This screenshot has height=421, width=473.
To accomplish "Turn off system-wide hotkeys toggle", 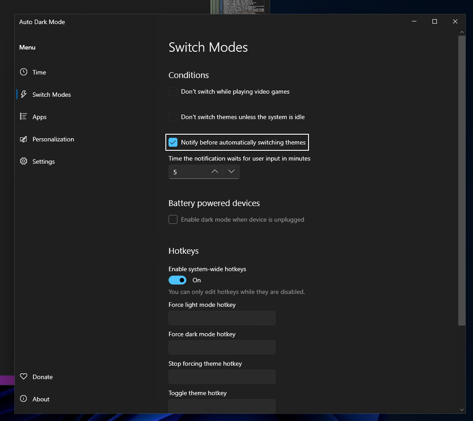I will click(x=177, y=280).
